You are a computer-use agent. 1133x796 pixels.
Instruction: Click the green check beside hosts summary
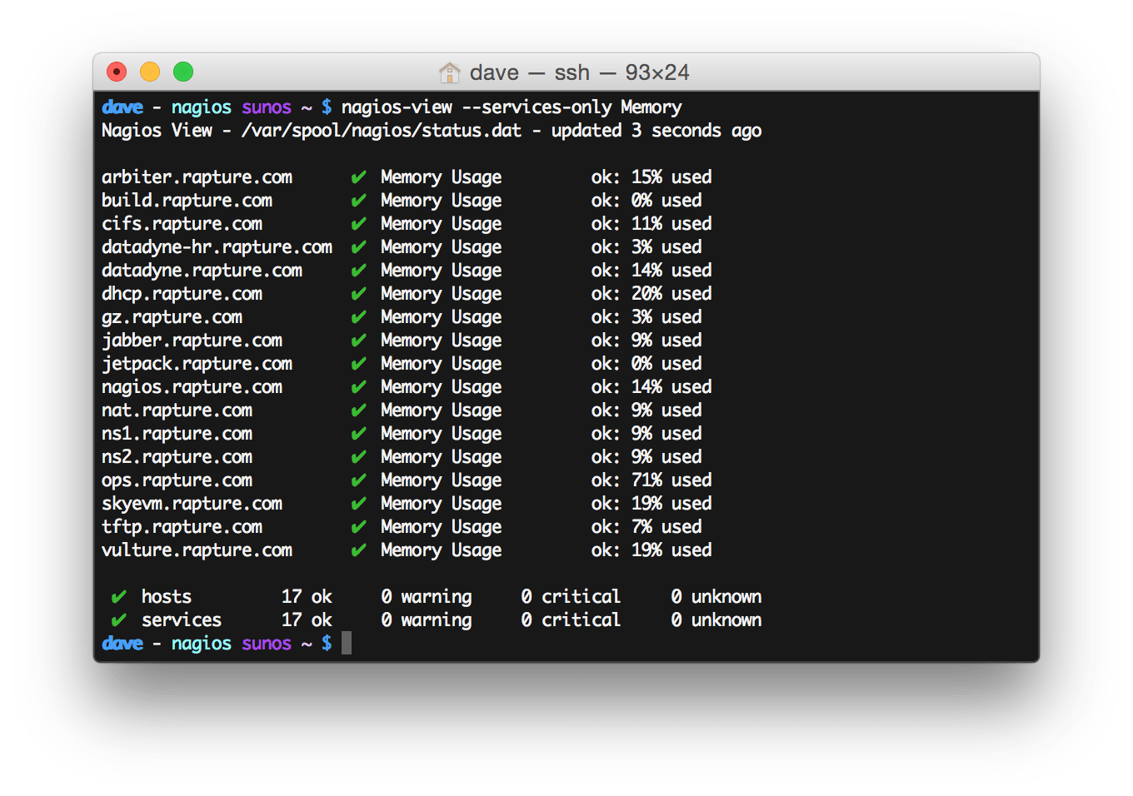[119, 597]
